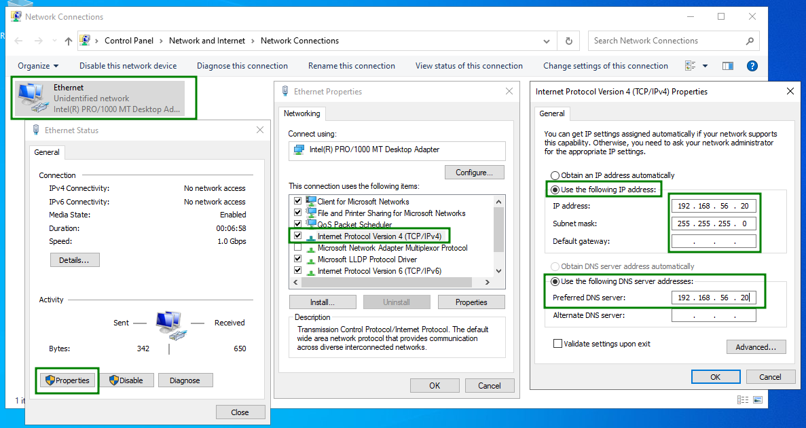Click the Internet Protocol Version 6 icon
The image size is (806, 428).
coord(310,271)
